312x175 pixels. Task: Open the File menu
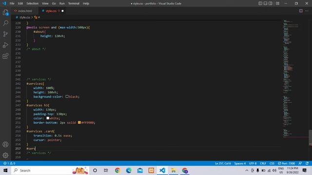12,3
